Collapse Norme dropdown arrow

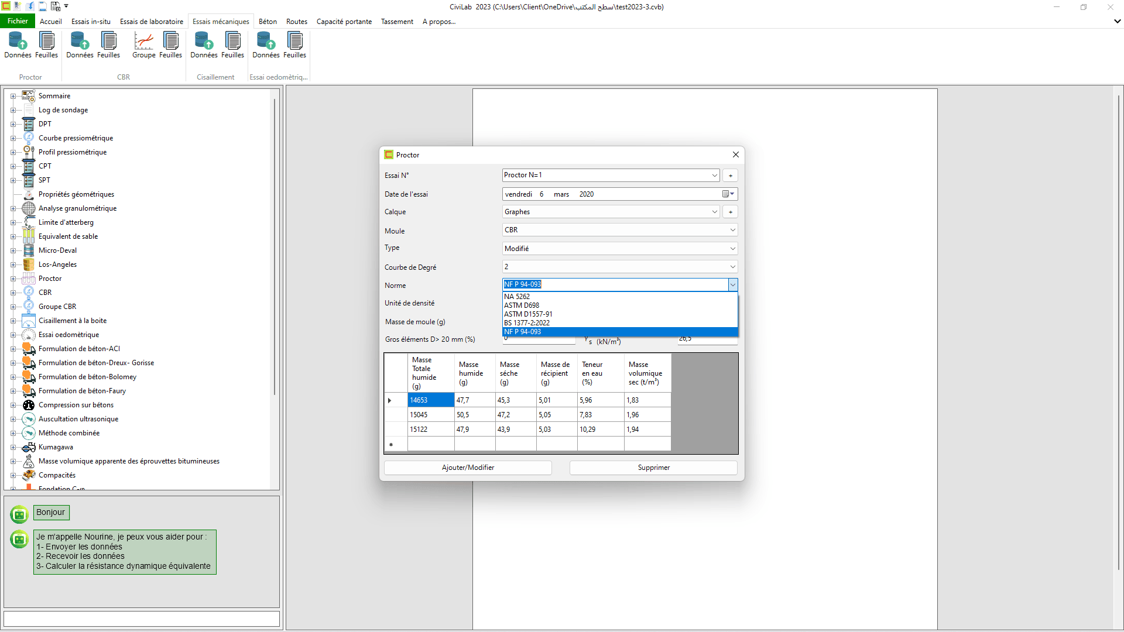[x=732, y=285]
